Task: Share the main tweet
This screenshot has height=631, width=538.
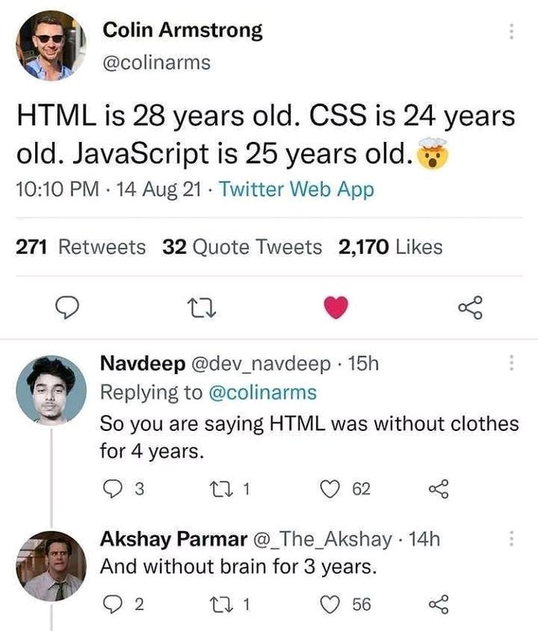Action: coord(471,310)
